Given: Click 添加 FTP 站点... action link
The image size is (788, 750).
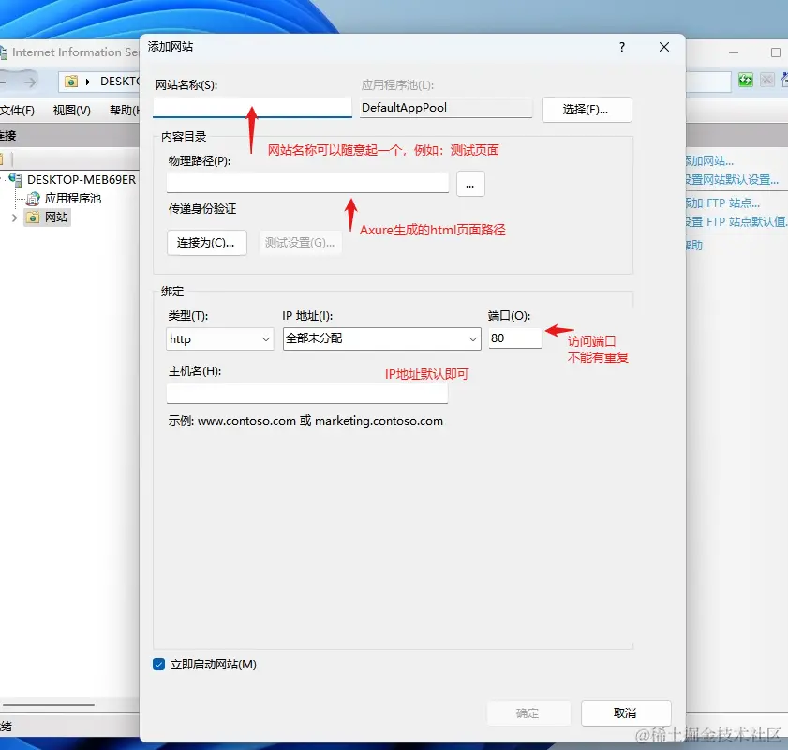Looking at the screenshot, I should pos(722,203).
